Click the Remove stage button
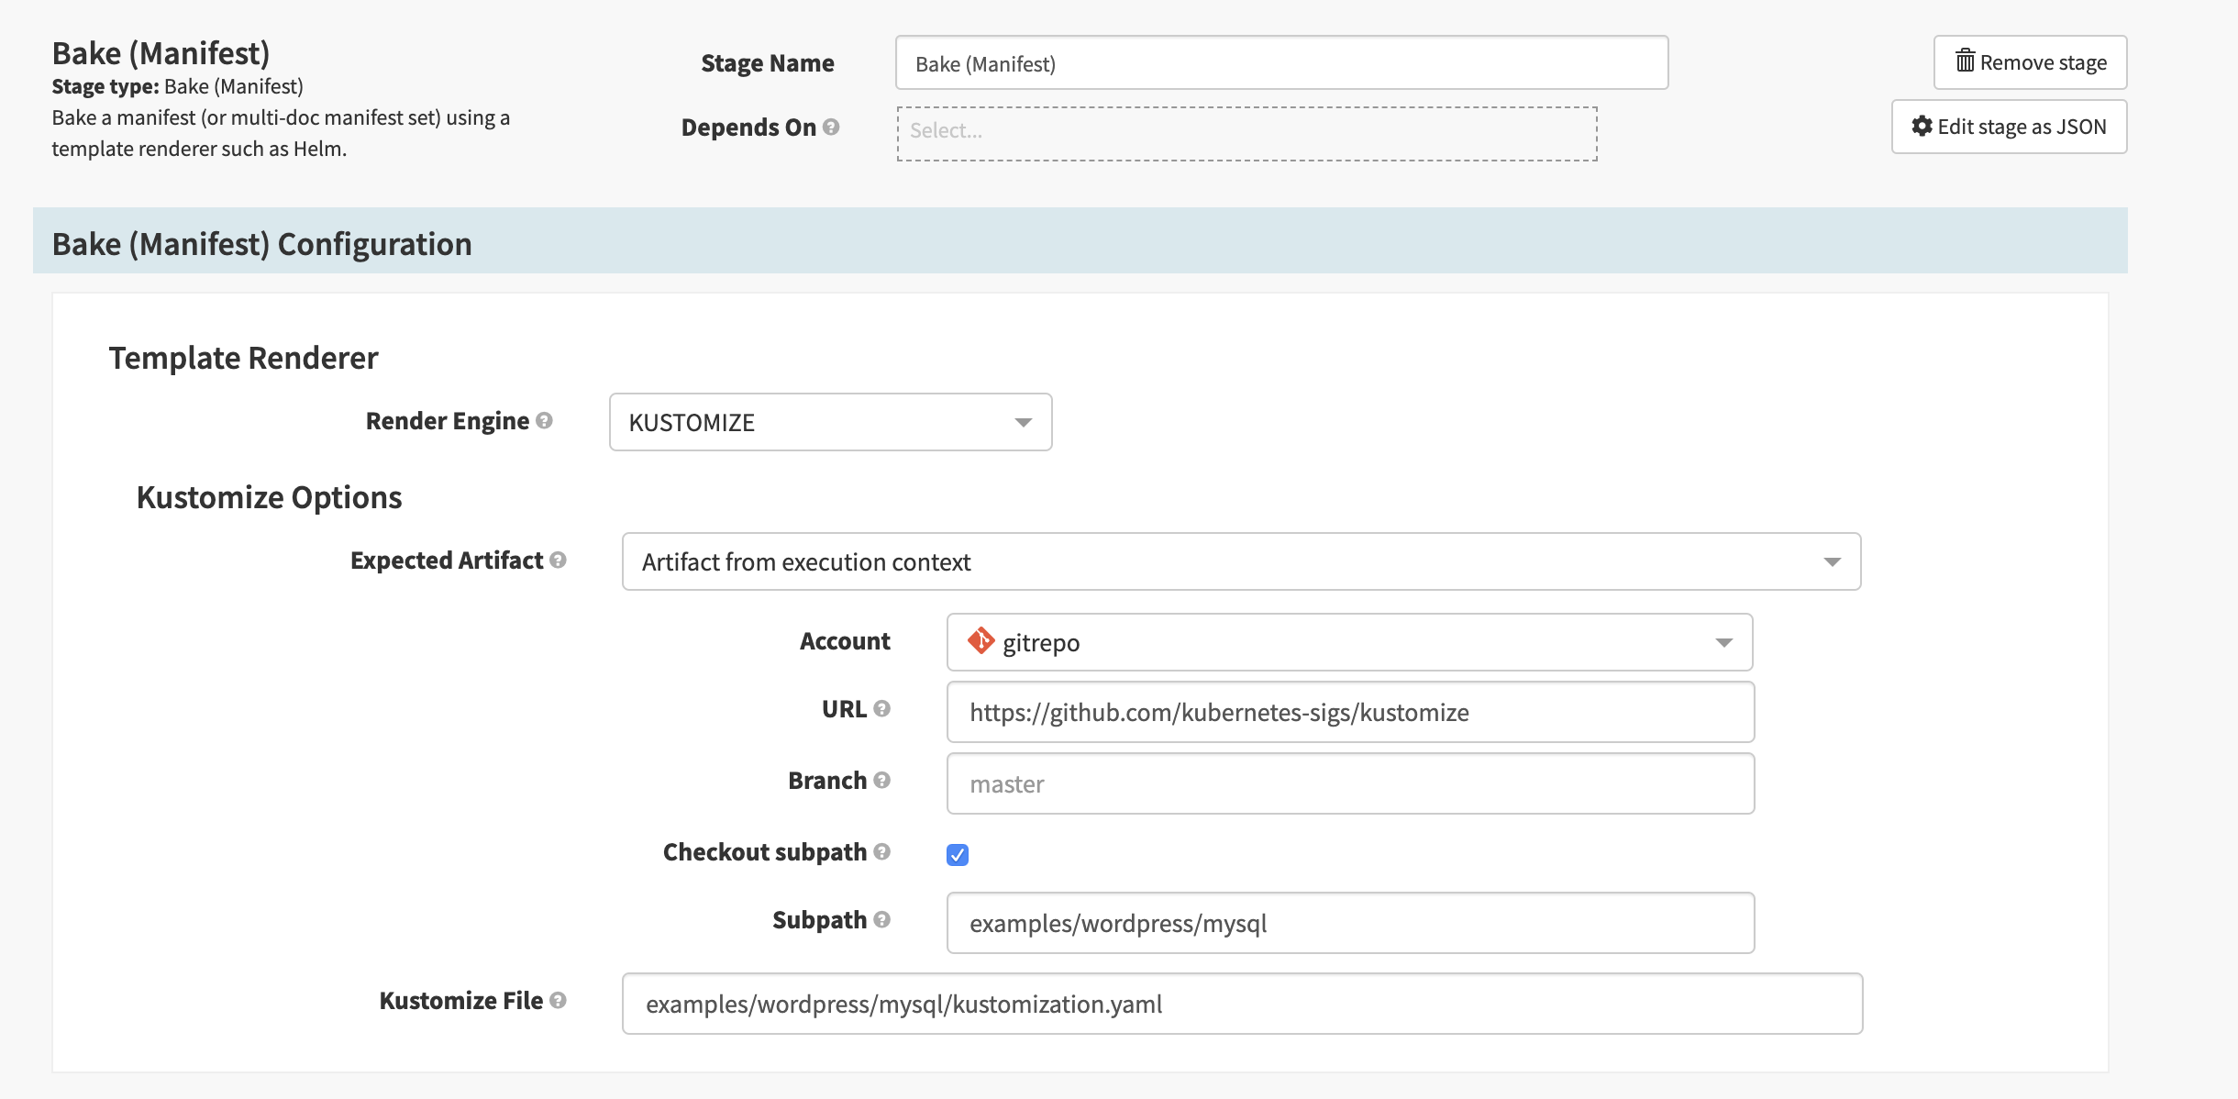2238x1099 pixels. coord(2030,62)
